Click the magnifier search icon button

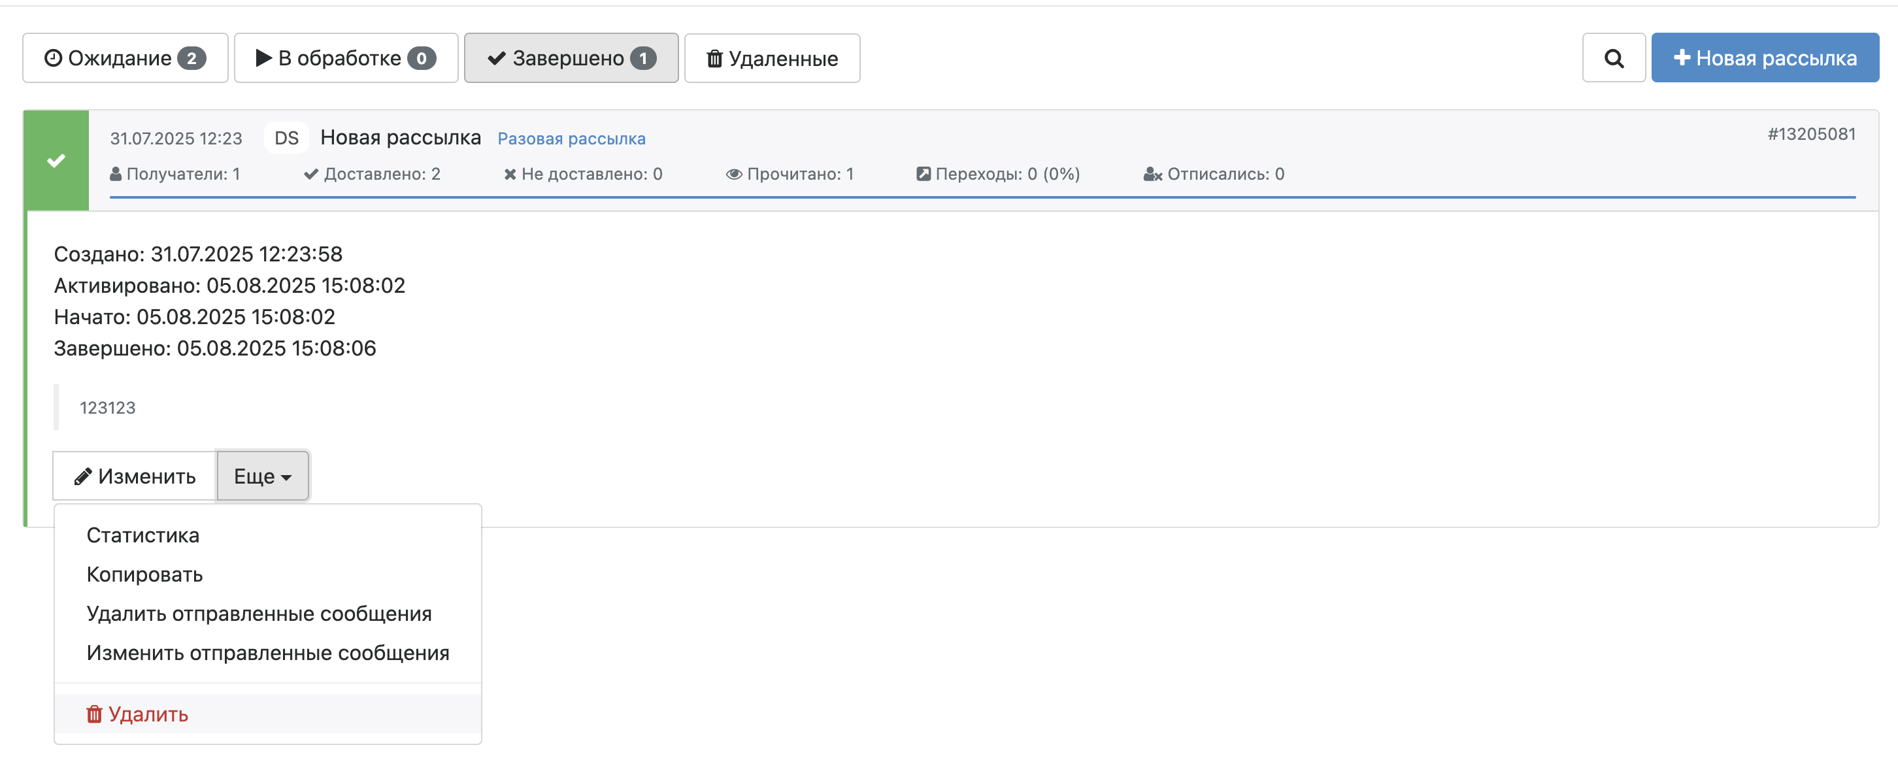tap(1613, 58)
